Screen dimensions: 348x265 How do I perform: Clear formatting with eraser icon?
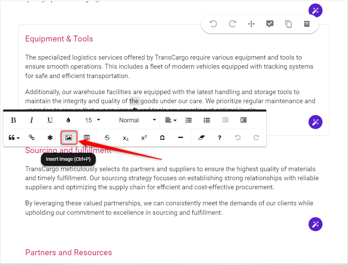201,138
